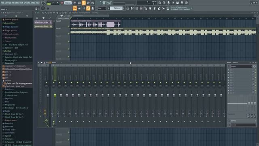Expand Plugin presets folder
This screenshot has width=259, height=146.
[11, 30]
